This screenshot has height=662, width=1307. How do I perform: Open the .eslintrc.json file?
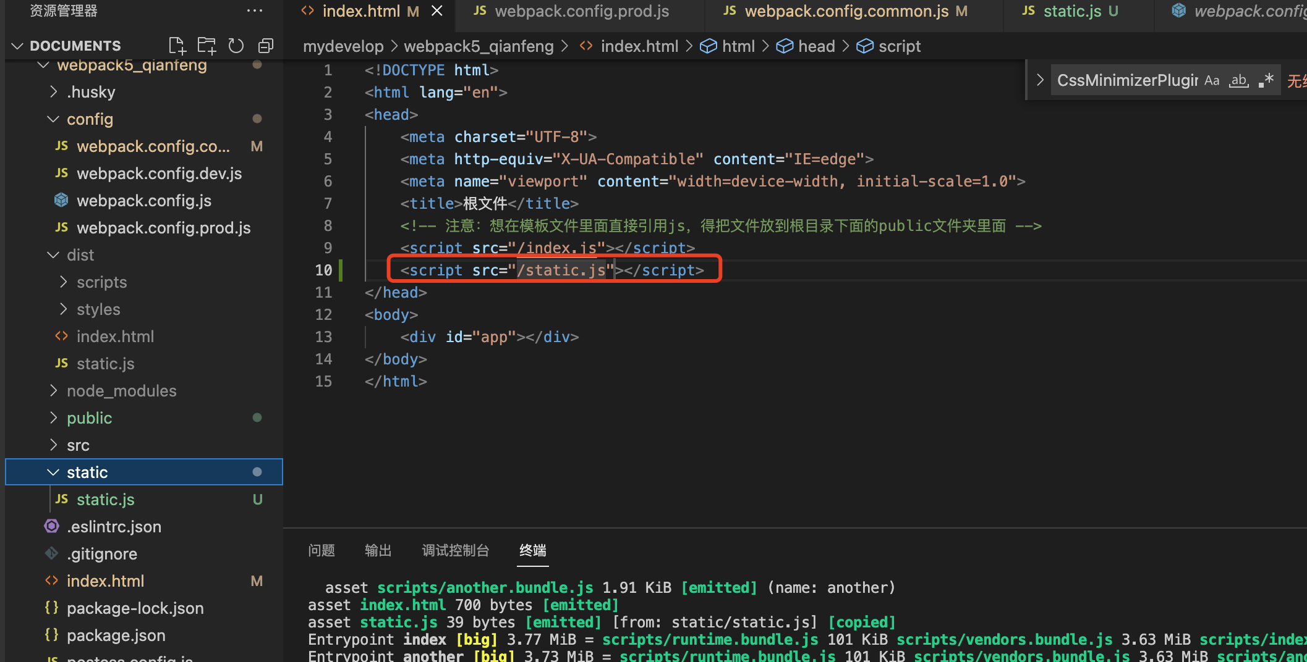point(114,527)
